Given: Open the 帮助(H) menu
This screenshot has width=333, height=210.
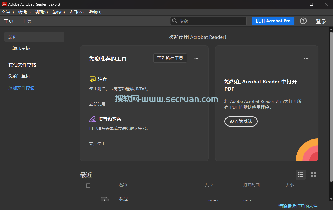Looking at the screenshot, I should pyautogui.click(x=95, y=12).
